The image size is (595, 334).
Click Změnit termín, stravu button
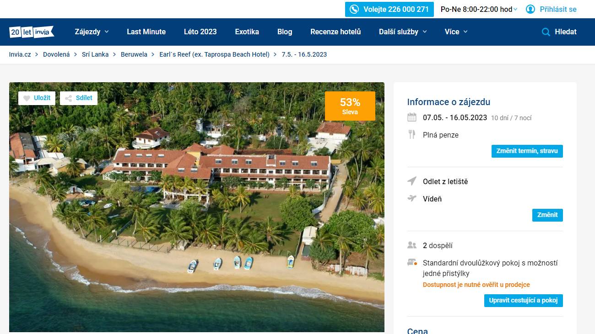pyautogui.click(x=527, y=151)
